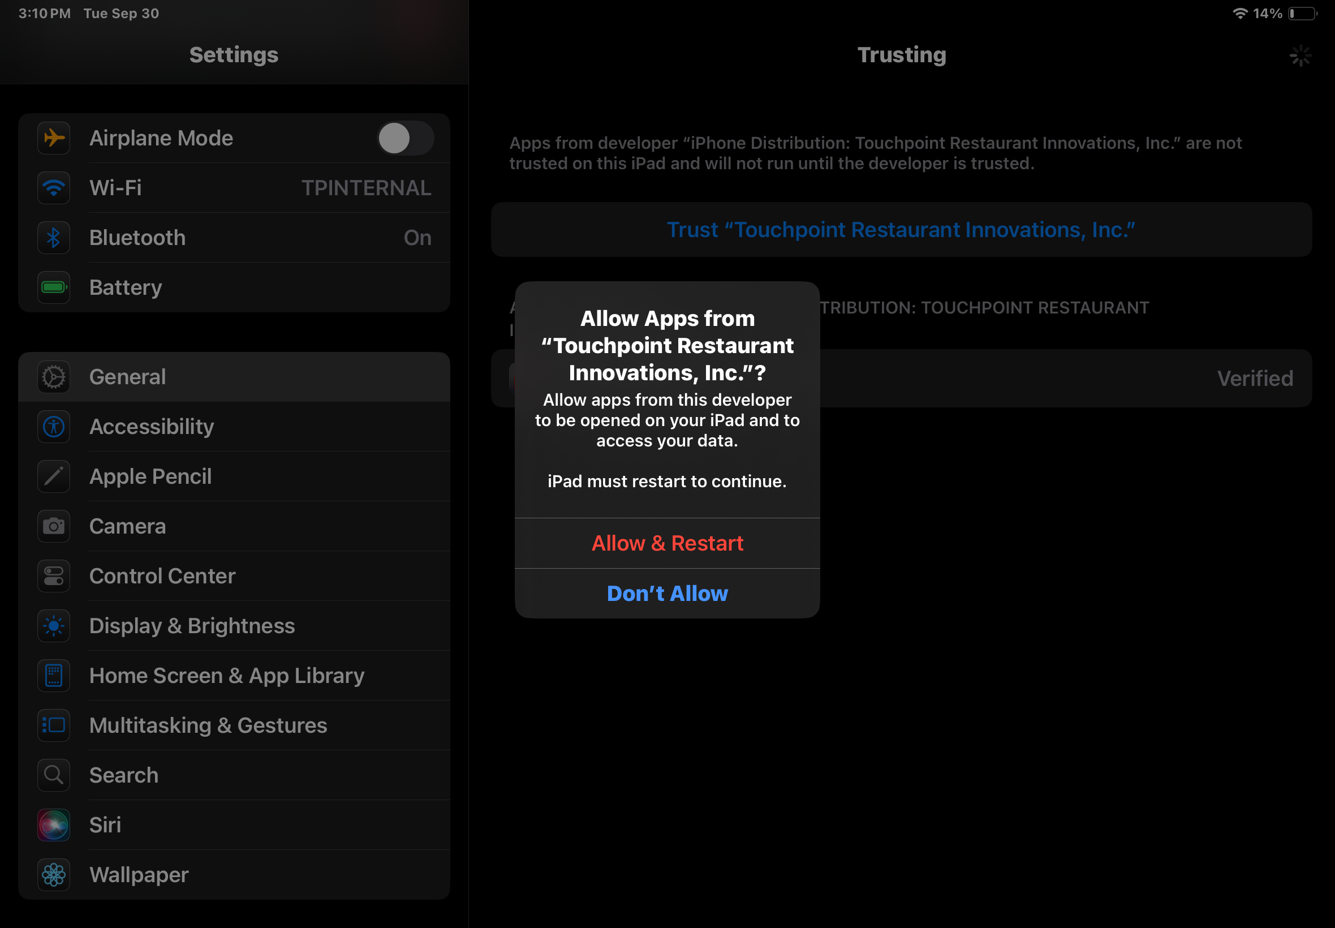Image resolution: width=1335 pixels, height=928 pixels.
Task: Tap the Siri colorful orb icon
Action: click(54, 824)
